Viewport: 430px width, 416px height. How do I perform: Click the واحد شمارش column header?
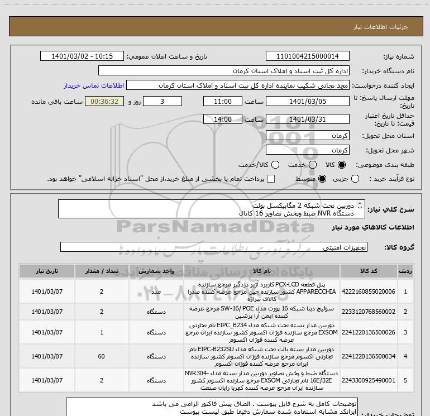tap(156, 271)
